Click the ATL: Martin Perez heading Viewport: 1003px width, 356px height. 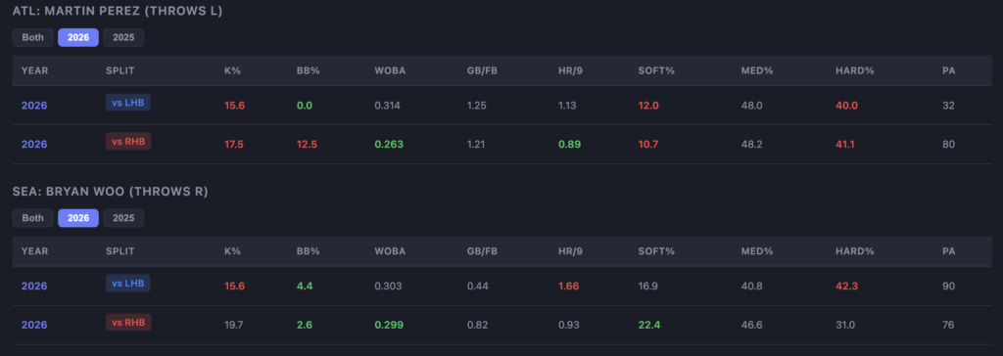pyautogui.click(x=118, y=11)
